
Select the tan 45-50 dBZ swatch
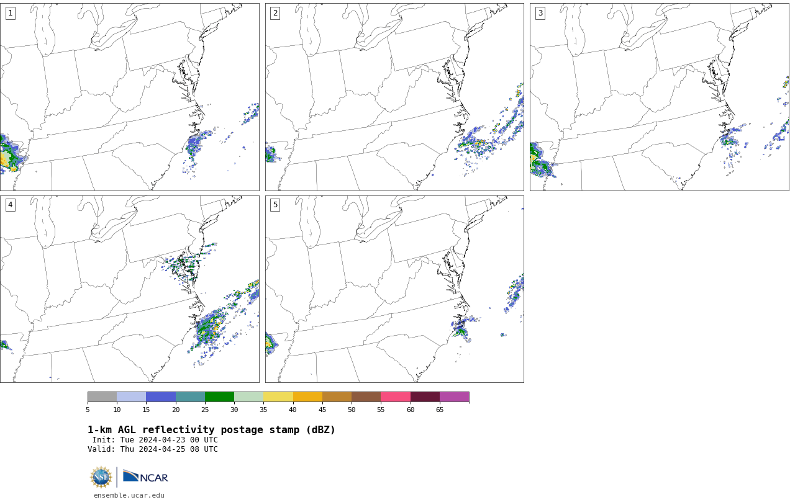click(x=337, y=397)
